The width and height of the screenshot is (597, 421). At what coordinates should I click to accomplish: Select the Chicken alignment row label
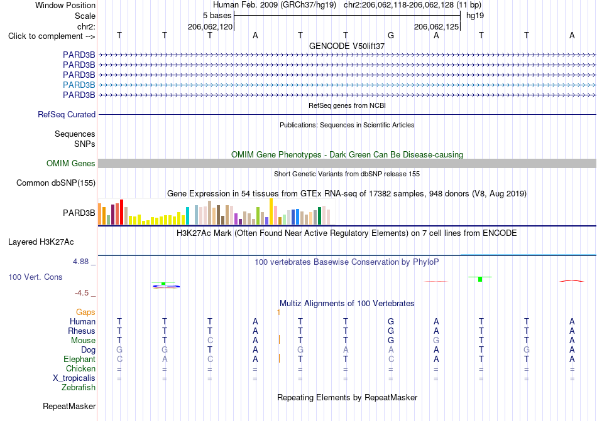pyautogui.click(x=80, y=368)
